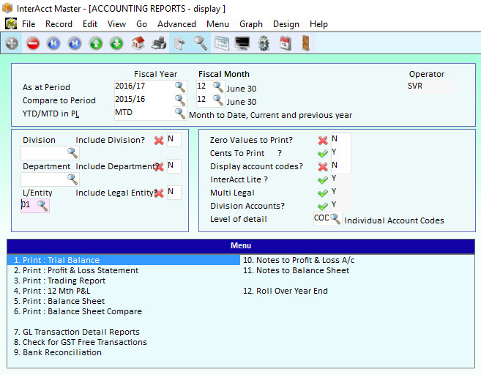Click the document pointer toolbar icon
Viewport: 481px width, 375px height.
tap(179, 43)
